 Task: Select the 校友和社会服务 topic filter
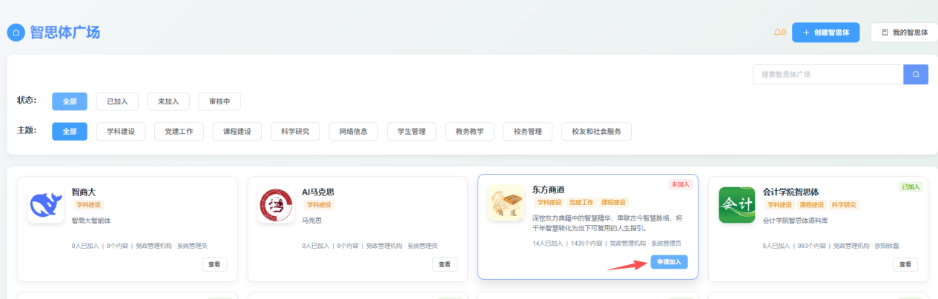coord(596,132)
